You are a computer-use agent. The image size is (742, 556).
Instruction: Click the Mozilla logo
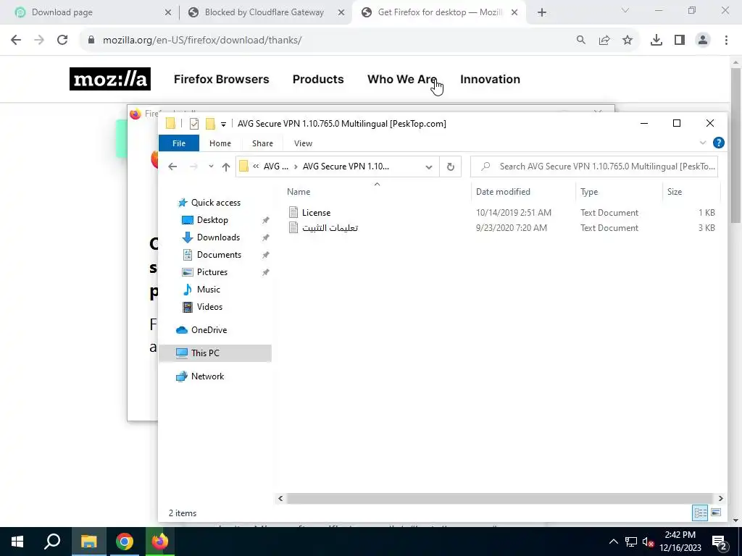click(x=110, y=79)
